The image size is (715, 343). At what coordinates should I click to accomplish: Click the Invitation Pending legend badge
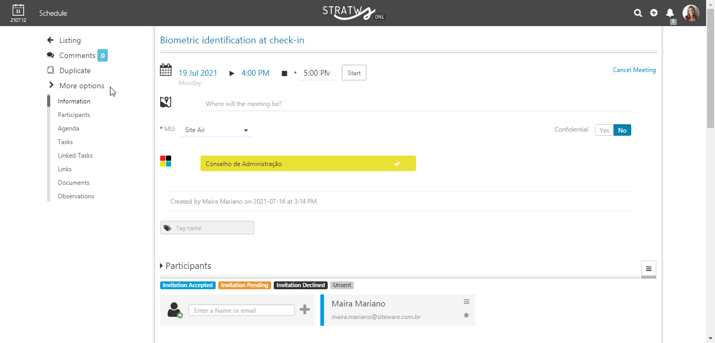[244, 285]
